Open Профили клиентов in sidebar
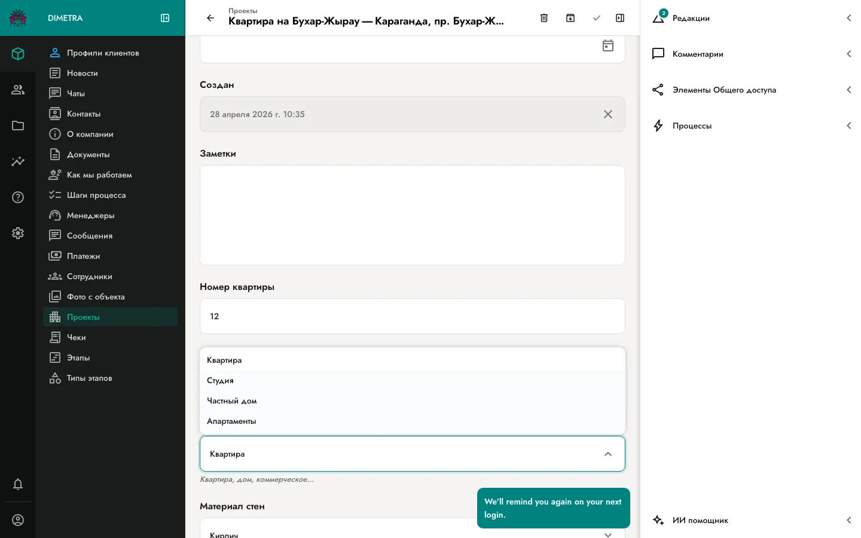This screenshot has width=861, height=538. coord(111,53)
